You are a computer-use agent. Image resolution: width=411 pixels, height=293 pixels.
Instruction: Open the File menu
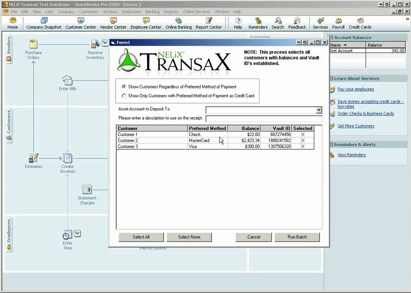14,11
